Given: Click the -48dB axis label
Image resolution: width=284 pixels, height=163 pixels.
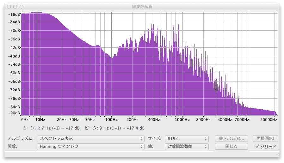Looking at the screenshot, I should pos(14,56).
